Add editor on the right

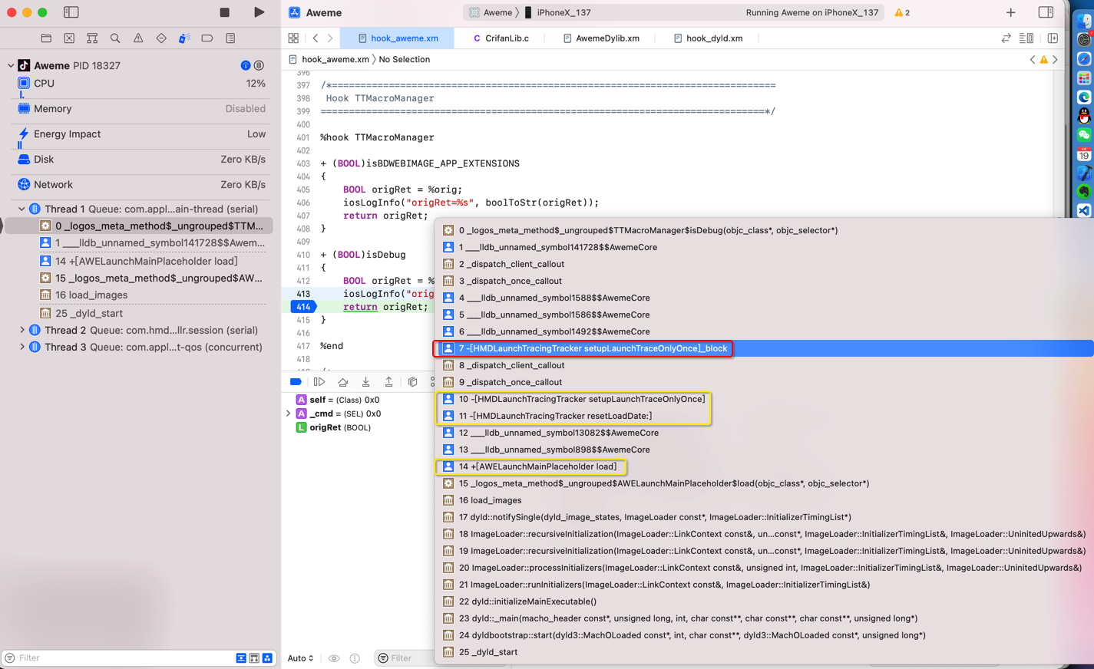(x=1053, y=38)
